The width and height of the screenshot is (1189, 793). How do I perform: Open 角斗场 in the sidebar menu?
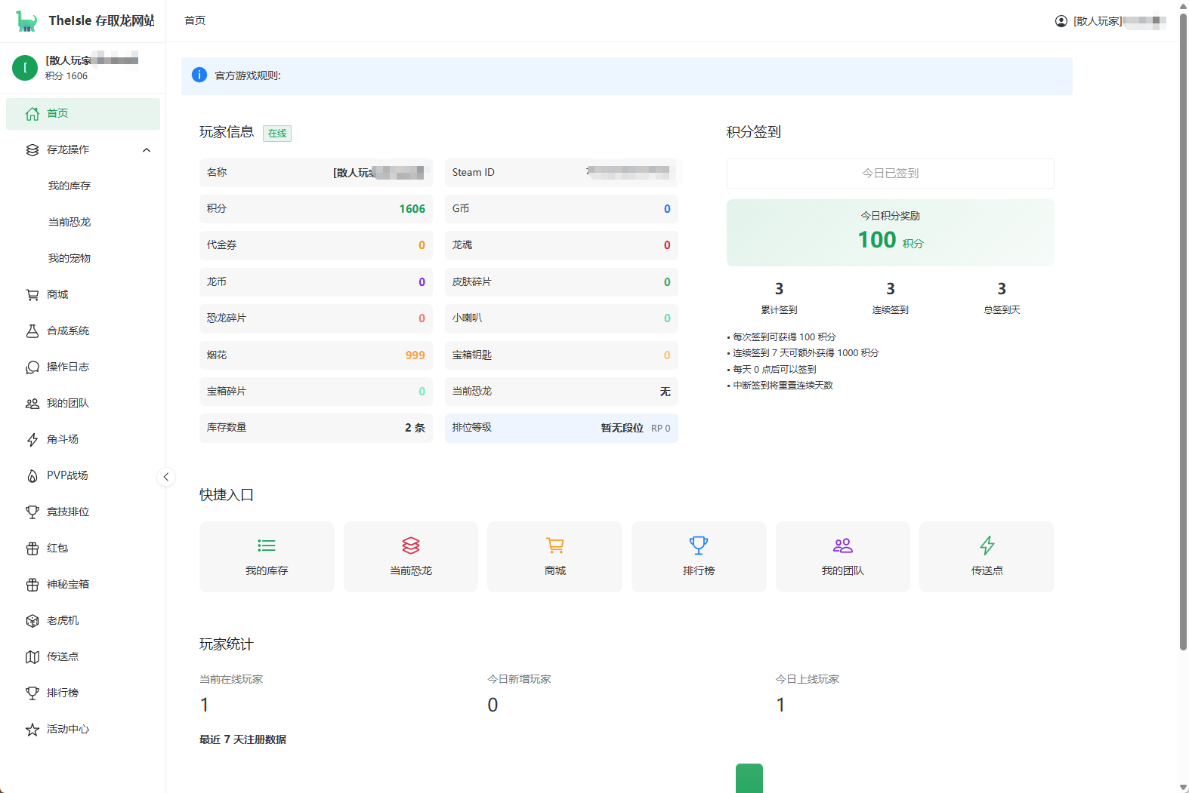(x=83, y=440)
